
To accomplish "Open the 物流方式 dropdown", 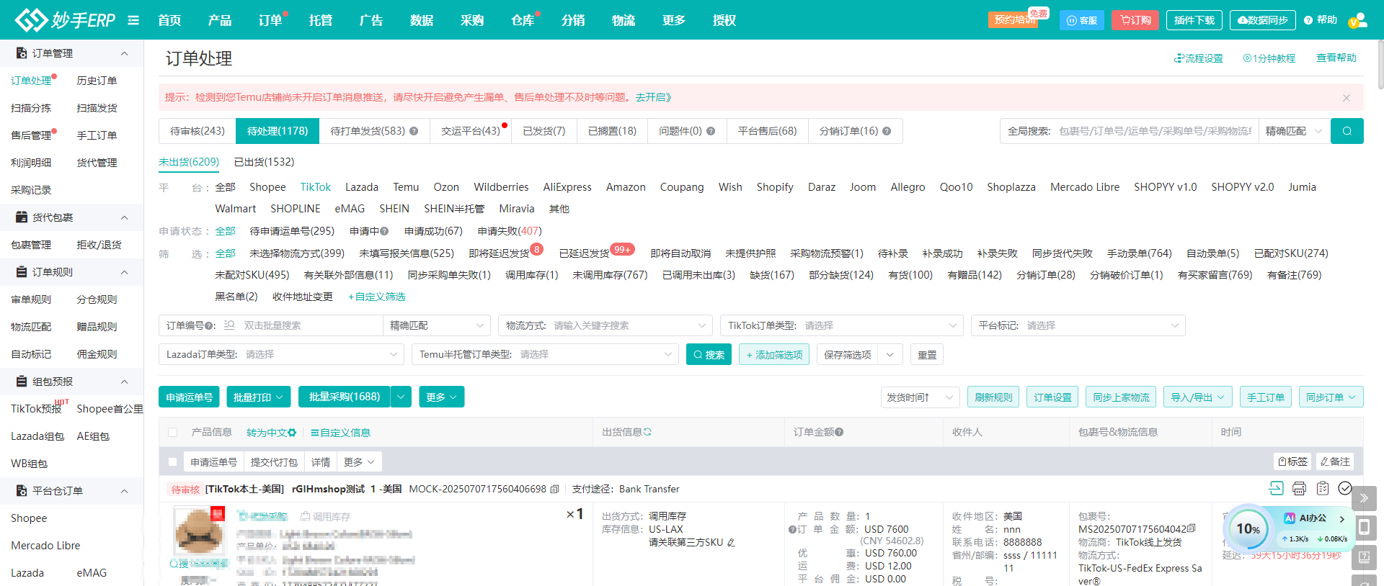I will coord(605,325).
